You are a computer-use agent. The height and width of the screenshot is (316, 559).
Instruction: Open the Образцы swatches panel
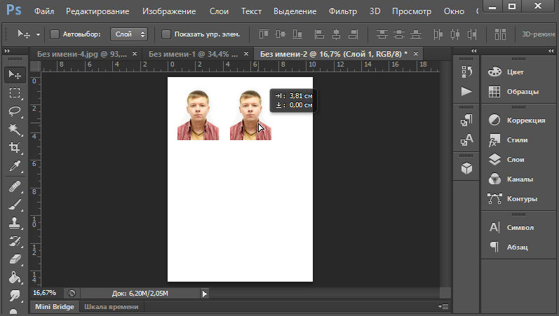coord(523,92)
